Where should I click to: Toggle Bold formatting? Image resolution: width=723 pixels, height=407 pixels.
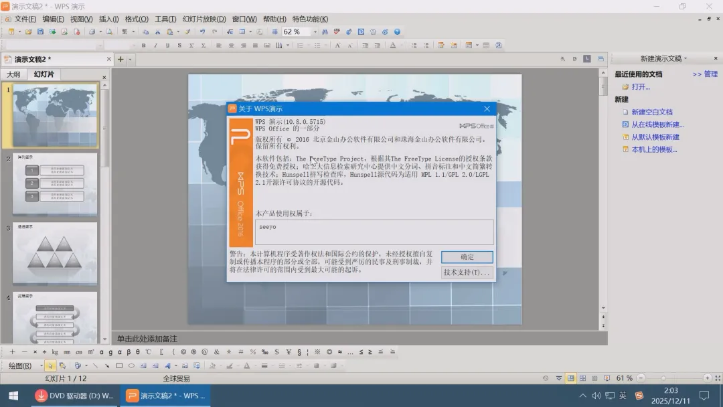[143, 45]
